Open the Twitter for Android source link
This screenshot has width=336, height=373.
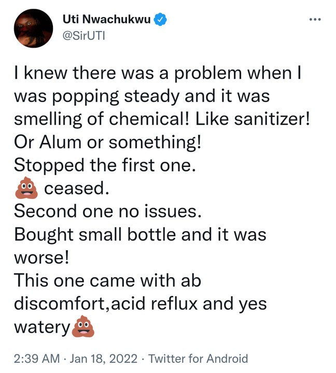[198, 358]
